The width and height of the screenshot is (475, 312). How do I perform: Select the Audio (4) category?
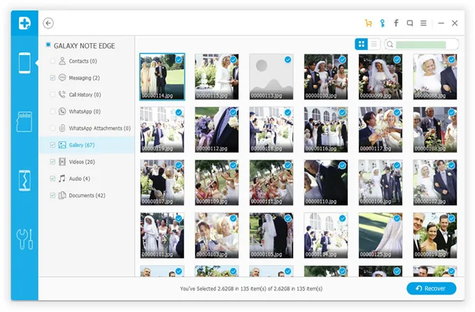pyautogui.click(x=79, y=179)
